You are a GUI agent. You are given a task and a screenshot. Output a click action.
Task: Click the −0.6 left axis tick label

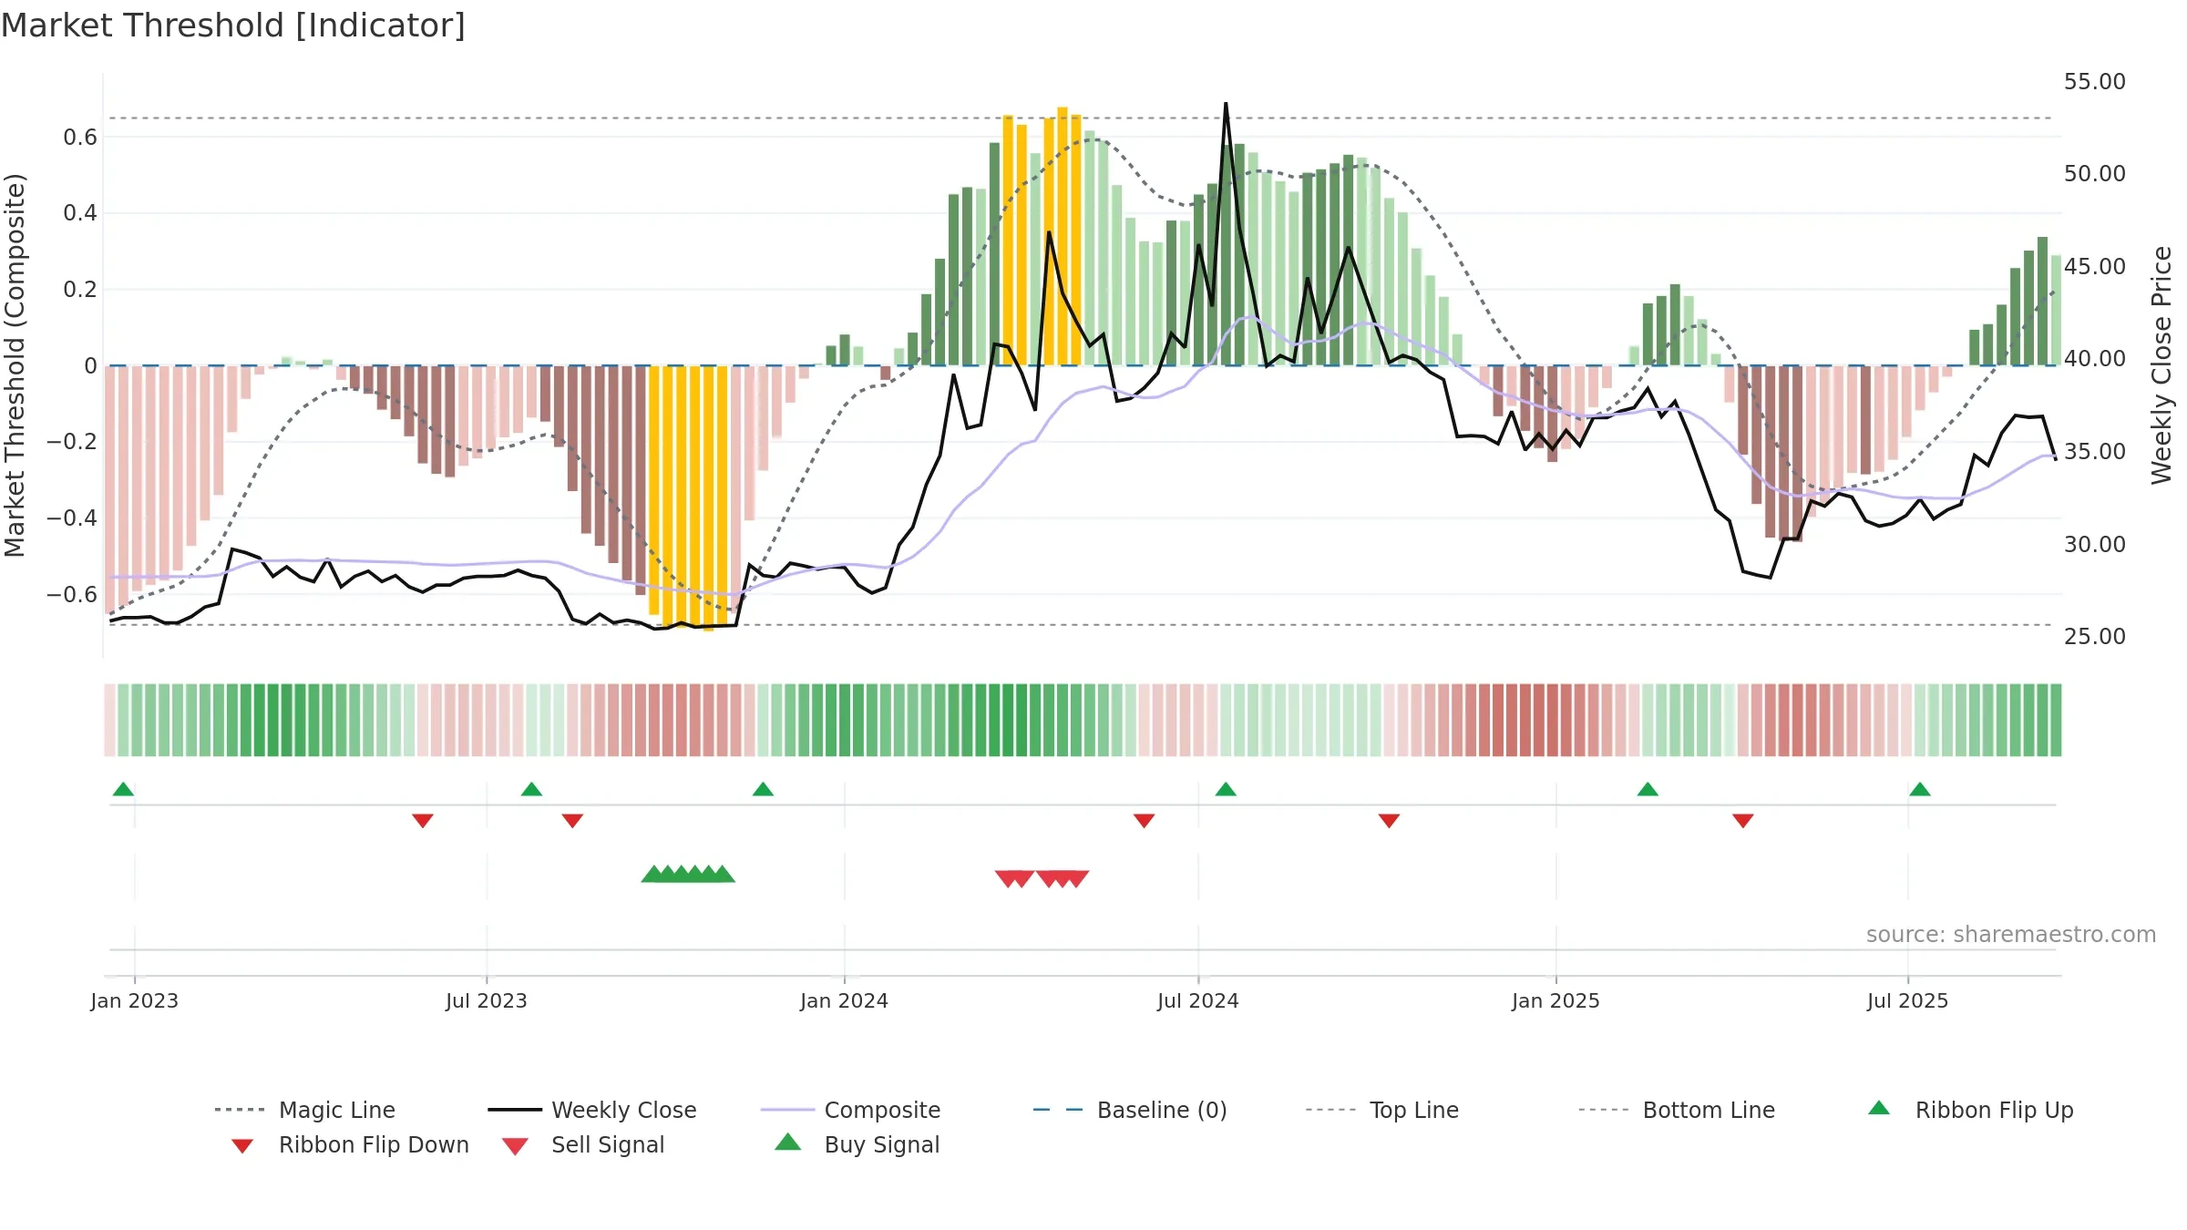[72, 595]
